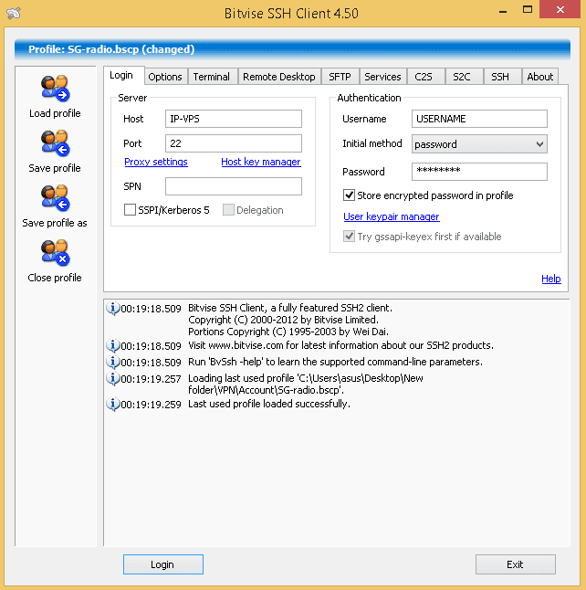
Task: Click the Save profile icon
Action: point(55,144)
